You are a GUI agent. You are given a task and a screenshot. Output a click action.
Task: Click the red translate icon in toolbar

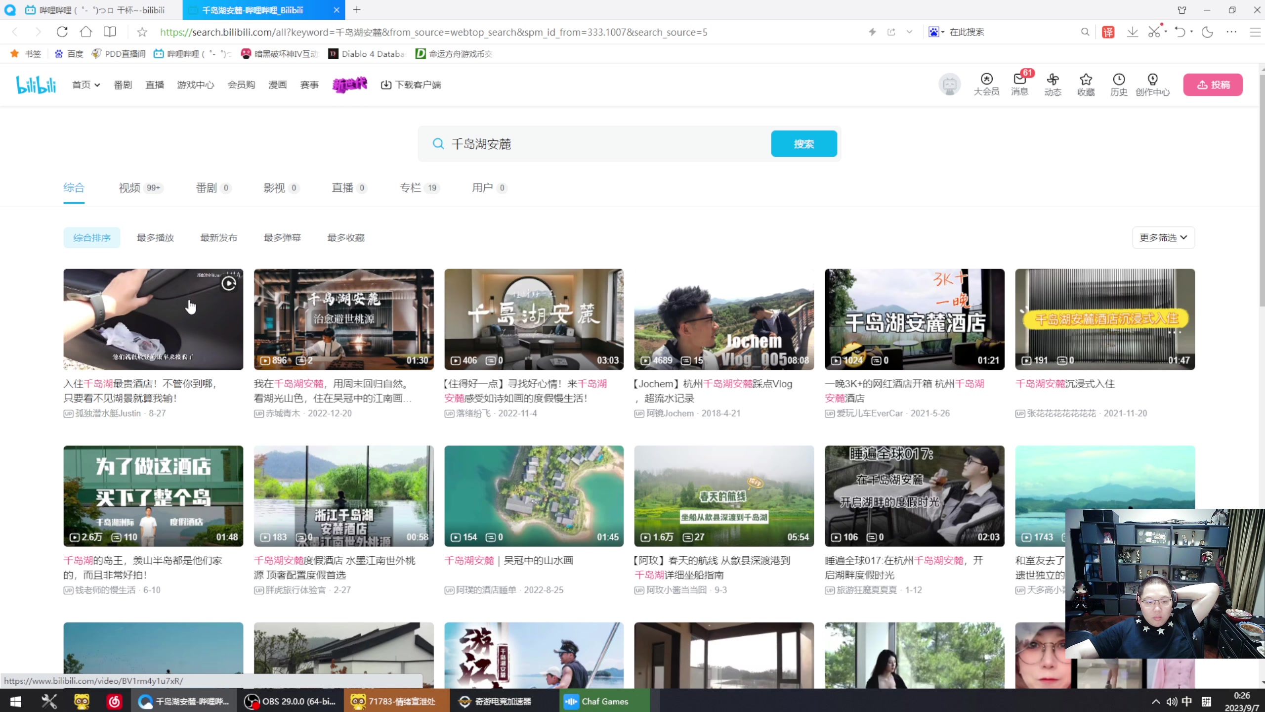[1108, 32]
